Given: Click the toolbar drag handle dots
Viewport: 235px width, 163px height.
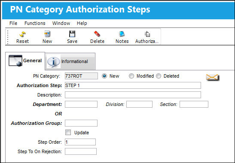Looking at the screenshot, I should [8, 37].
